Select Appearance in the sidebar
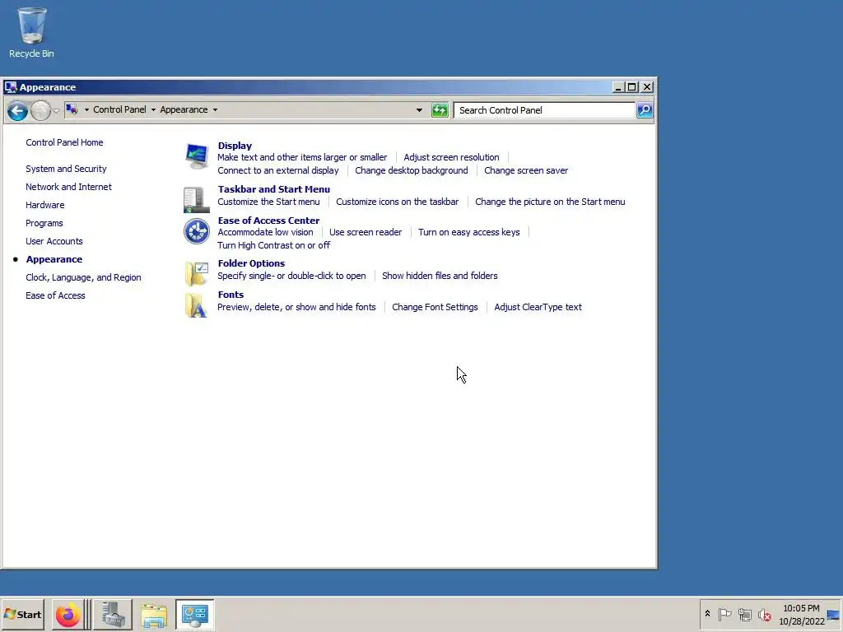 (x=54, y=259)
